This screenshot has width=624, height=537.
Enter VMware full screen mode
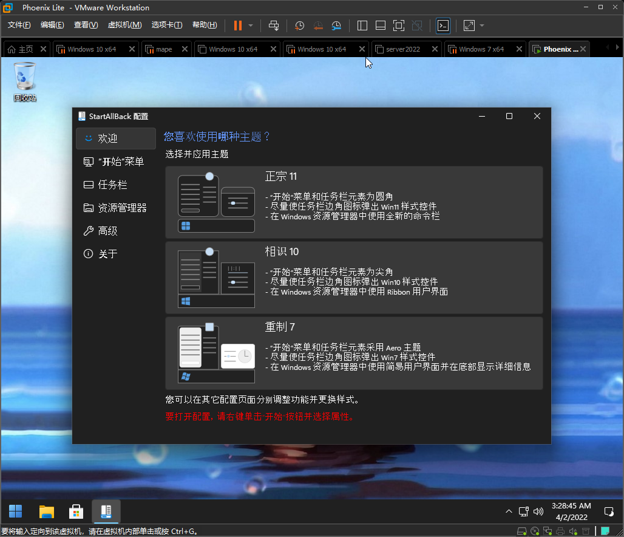coord(398,26)
